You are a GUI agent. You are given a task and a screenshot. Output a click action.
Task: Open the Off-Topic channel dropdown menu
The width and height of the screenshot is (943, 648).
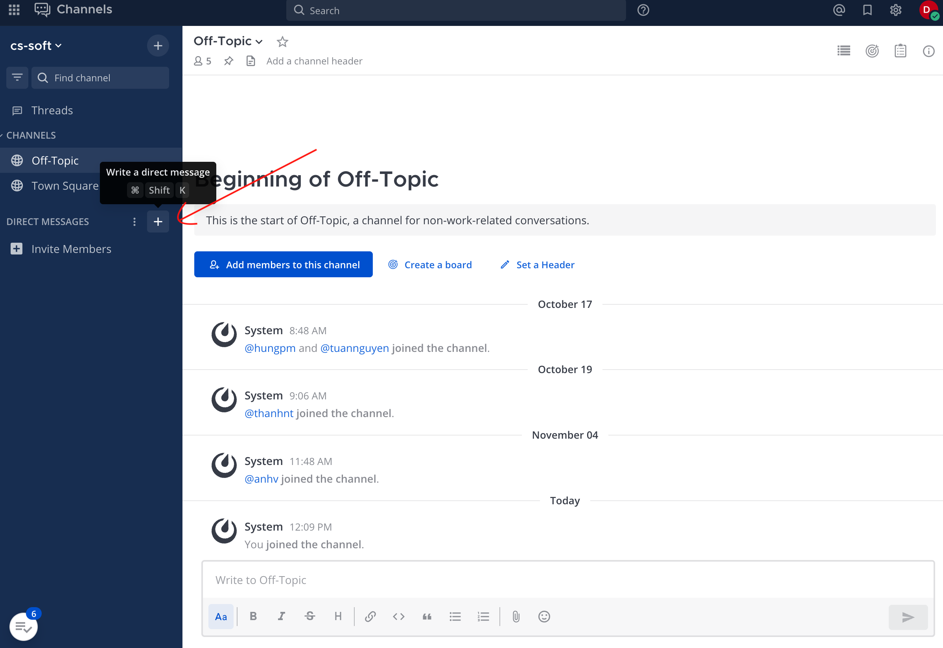[x=228, y=41]
